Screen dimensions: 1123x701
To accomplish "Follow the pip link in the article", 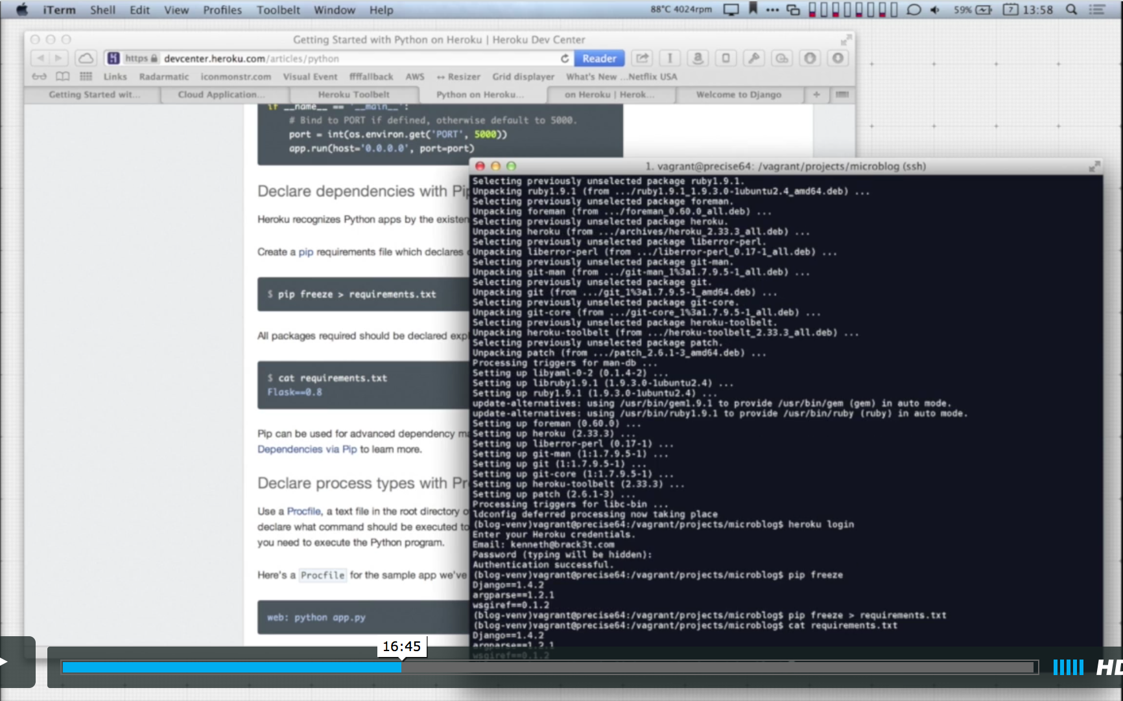I will point(305,252).
